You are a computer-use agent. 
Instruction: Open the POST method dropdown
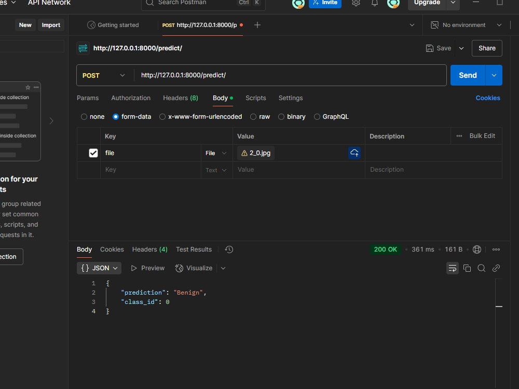[x=104, y=75]
